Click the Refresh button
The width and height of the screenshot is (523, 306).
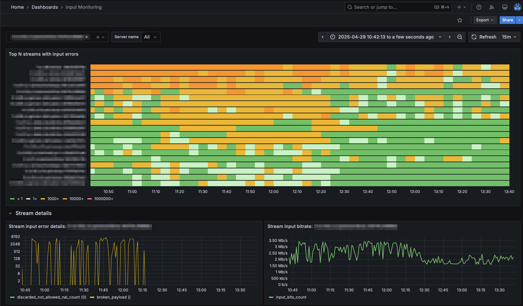484,37
